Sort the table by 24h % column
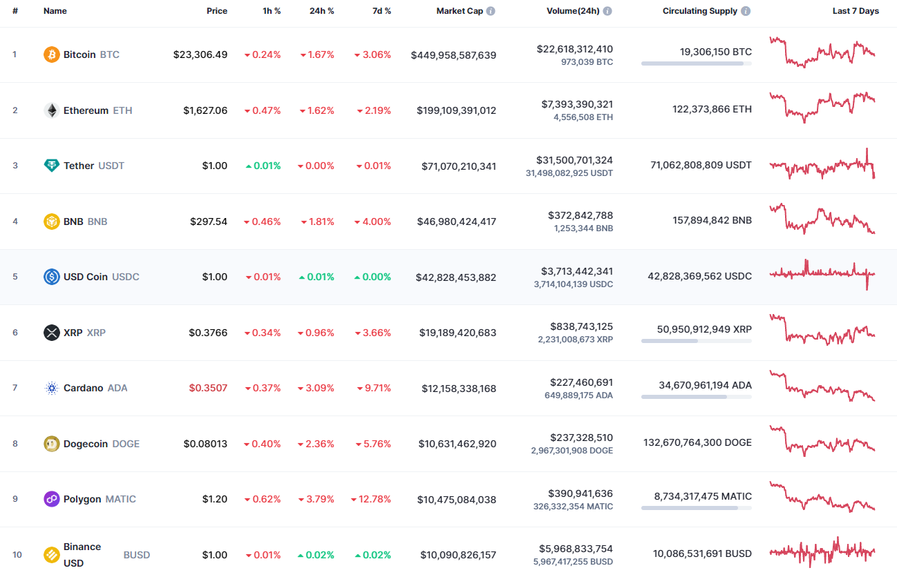Image resolution: width=897 pixels, height=577 pixels. [x=321, y=10]
